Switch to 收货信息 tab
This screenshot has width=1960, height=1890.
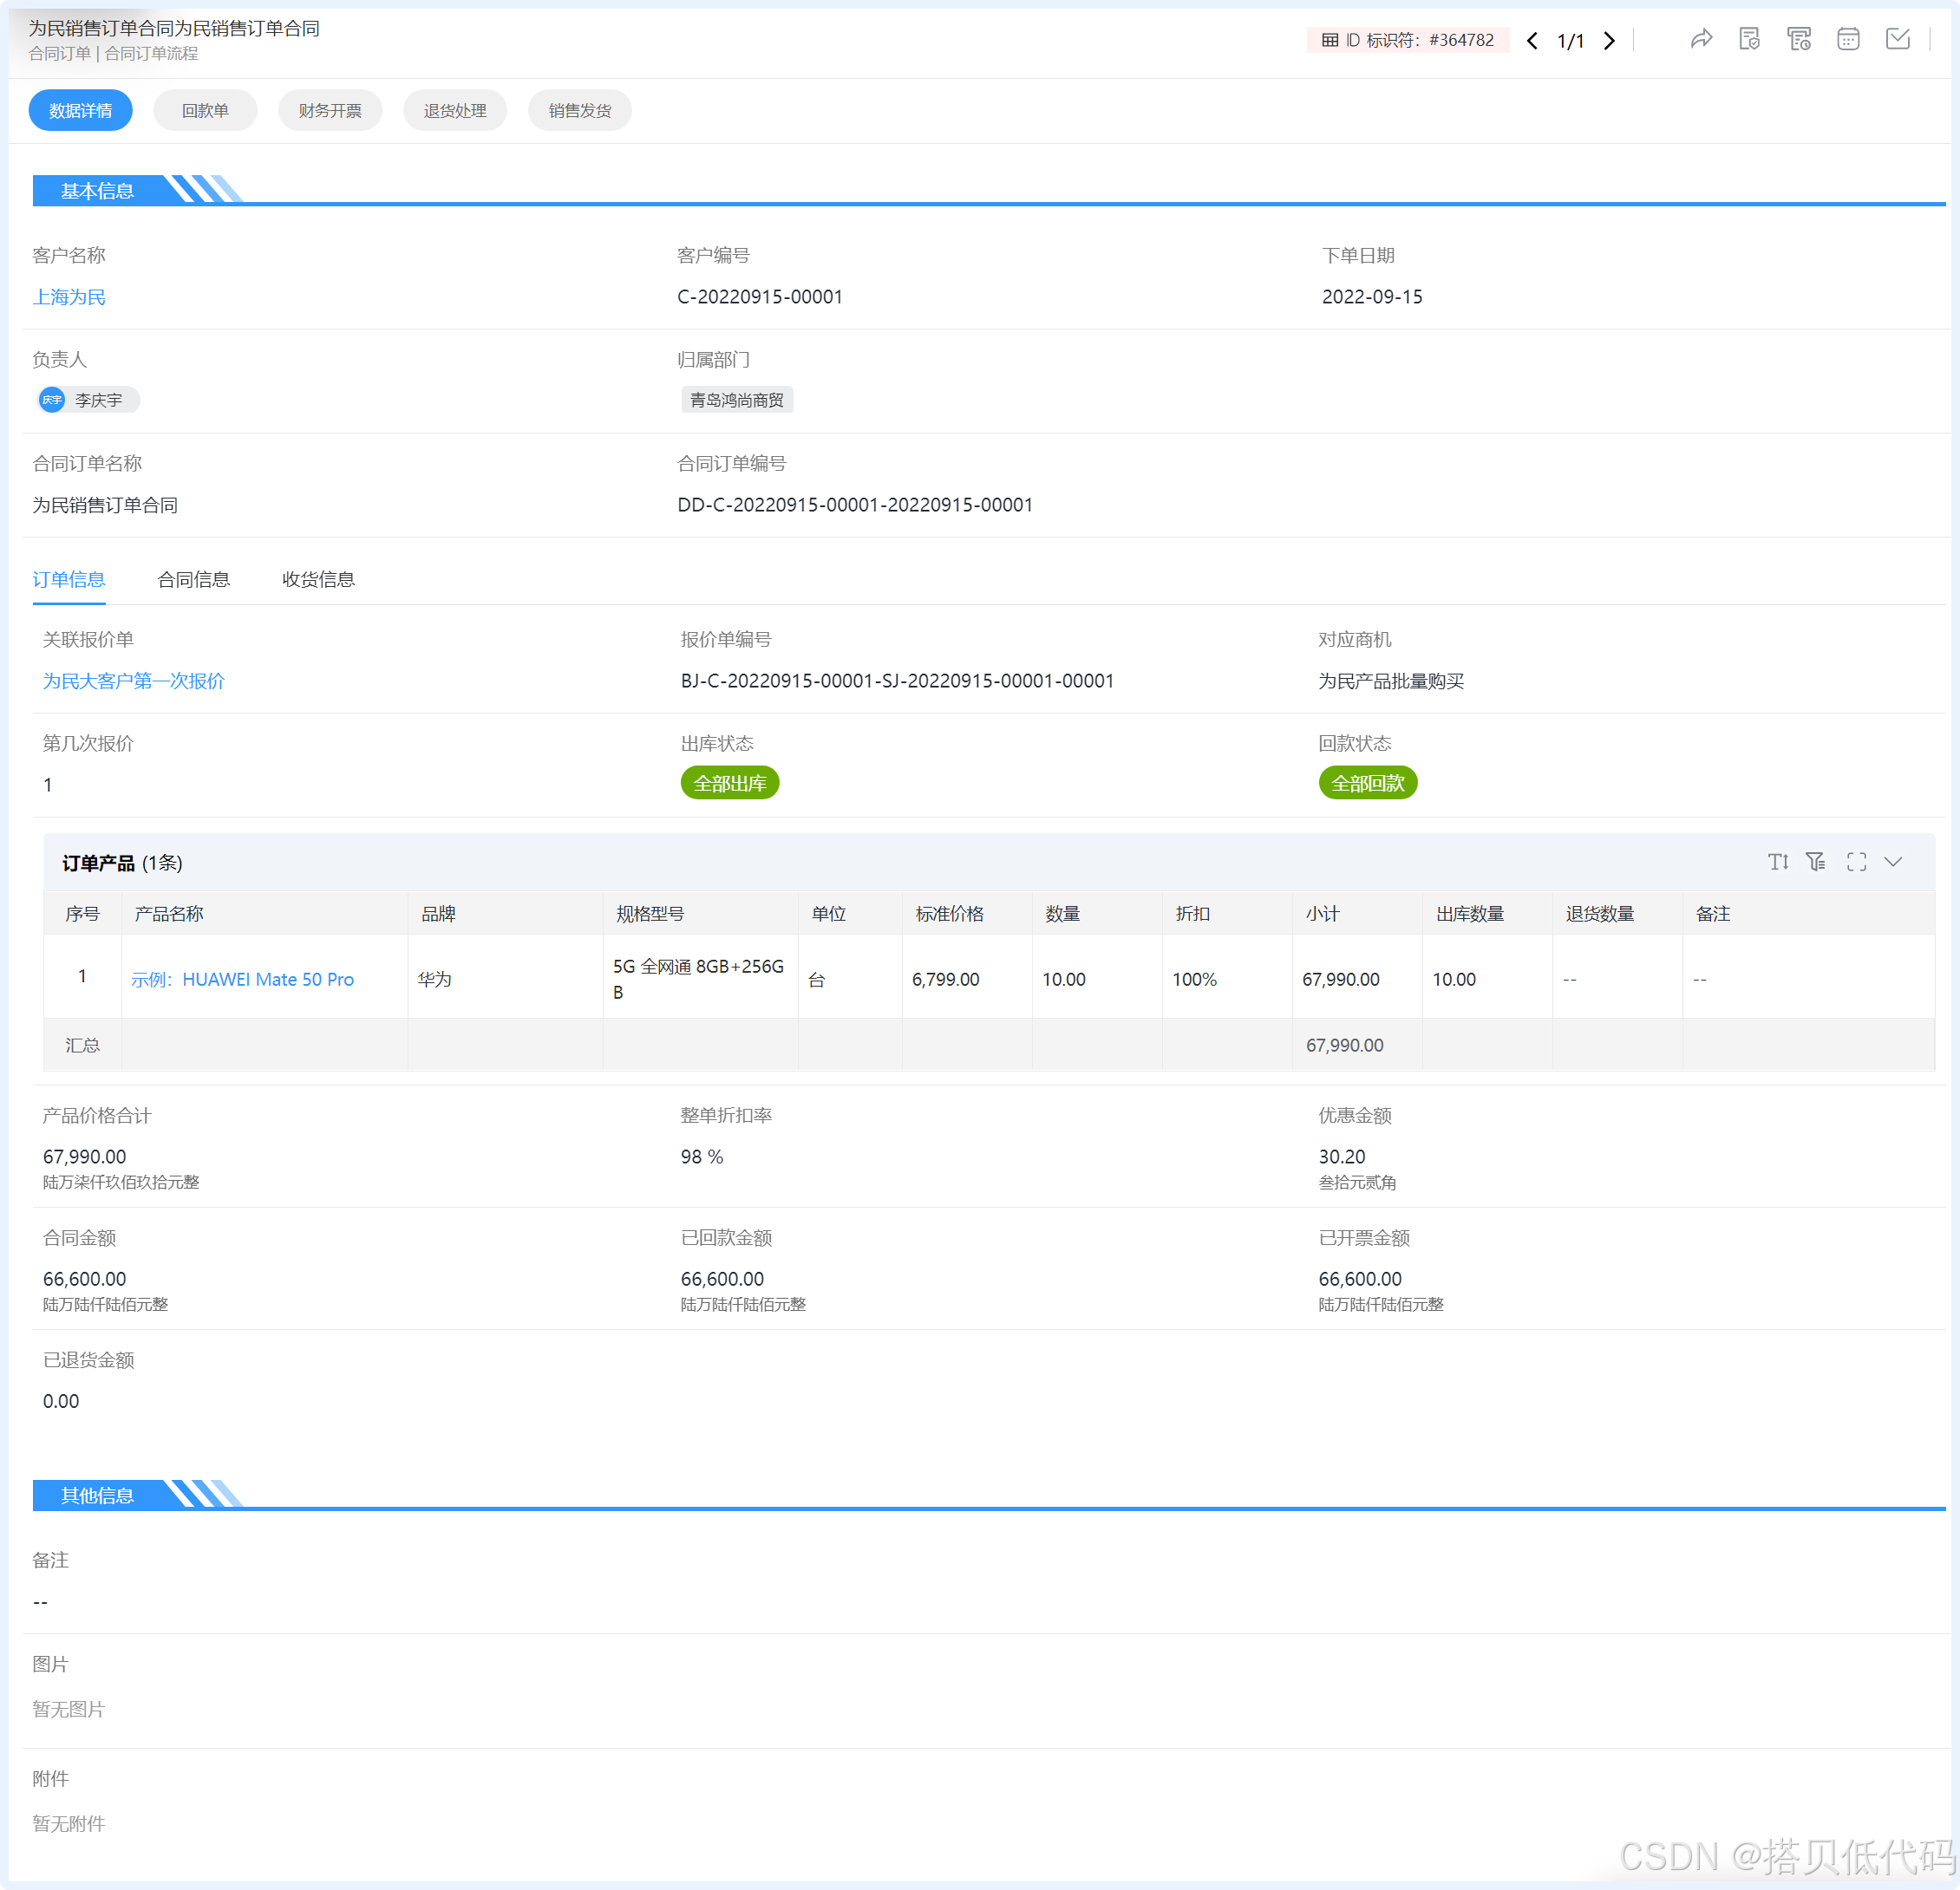pyautogui.click(x=318, y=580)
